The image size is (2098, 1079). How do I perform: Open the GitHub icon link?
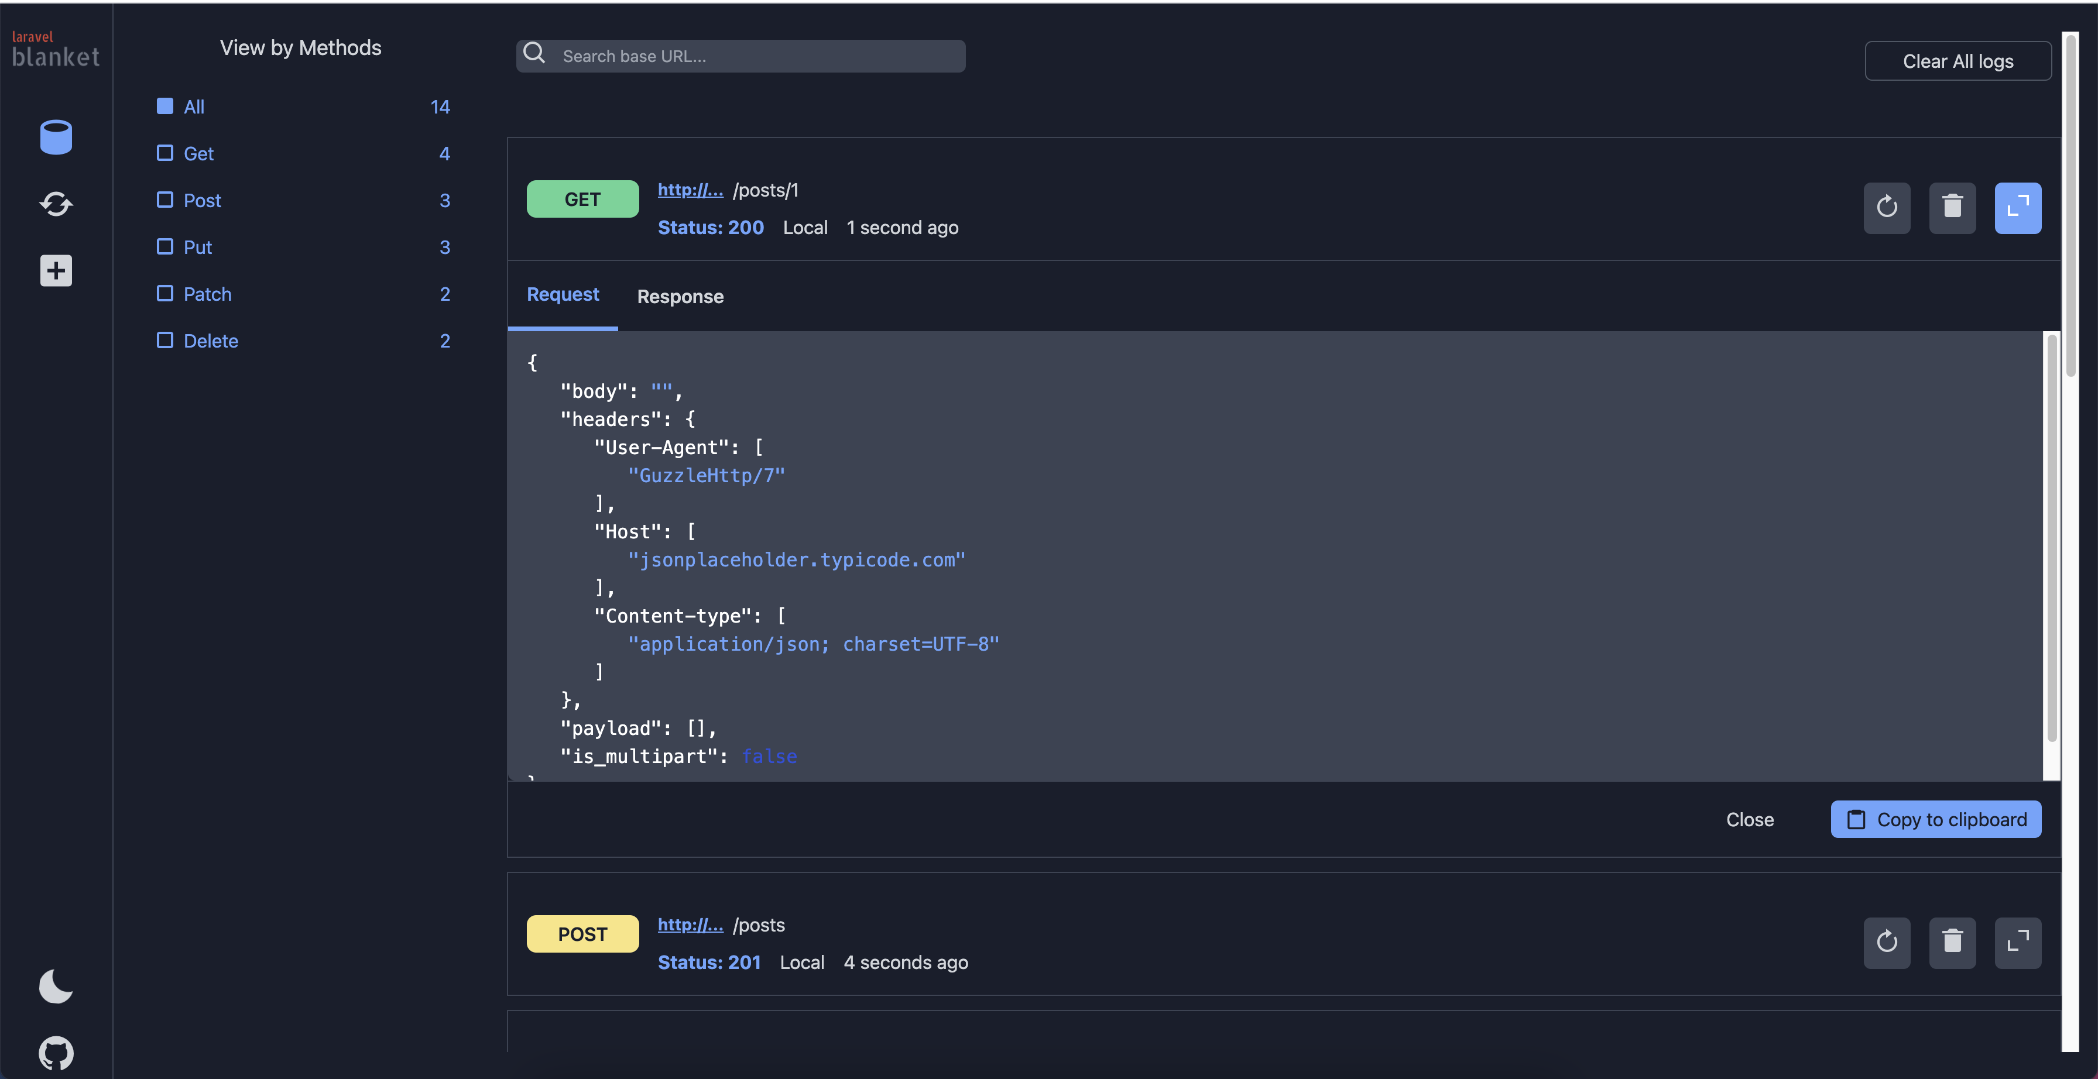56,1053
